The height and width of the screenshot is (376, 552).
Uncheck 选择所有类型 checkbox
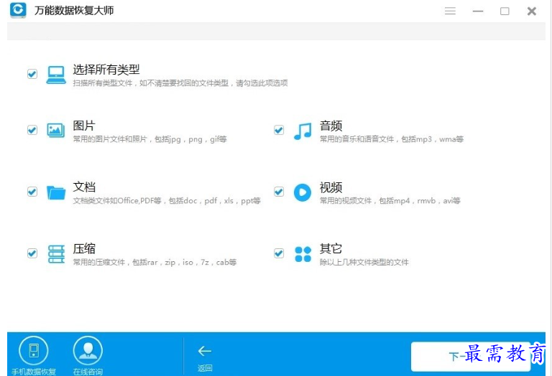pyautogui.click(x=32, y=74)
